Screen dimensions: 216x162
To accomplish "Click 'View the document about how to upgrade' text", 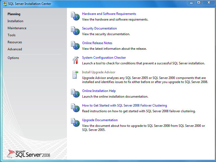I will (143, 128).
